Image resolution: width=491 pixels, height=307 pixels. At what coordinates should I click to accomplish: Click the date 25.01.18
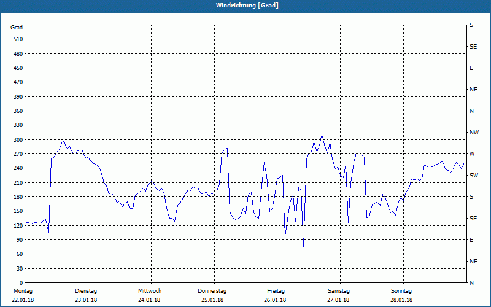coord(212,300)
